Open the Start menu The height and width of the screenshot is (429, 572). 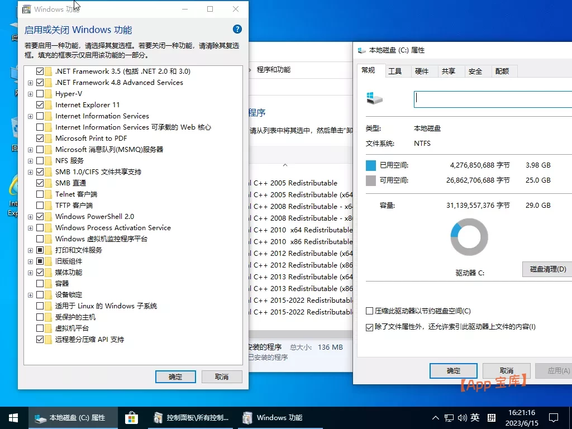coord(12,417)
